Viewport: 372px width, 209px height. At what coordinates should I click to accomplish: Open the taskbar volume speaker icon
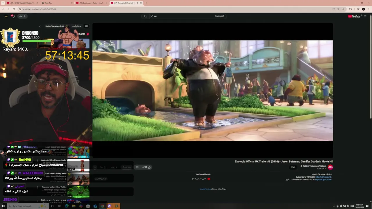348,206
